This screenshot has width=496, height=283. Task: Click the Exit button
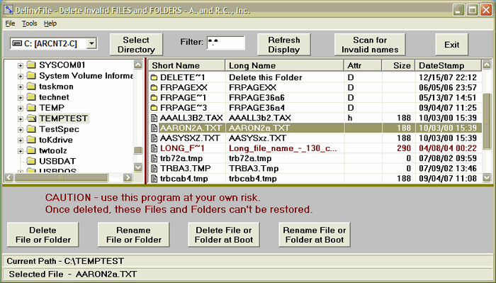(452, 45)
